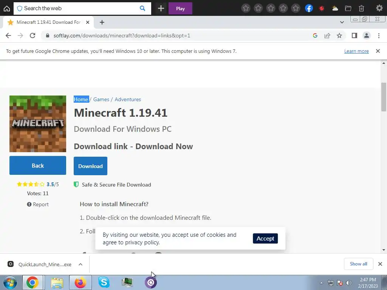Report this download via Report link
Image resolution: width=387 pixels, height=290 pixels.
click(x=38, y=204)
